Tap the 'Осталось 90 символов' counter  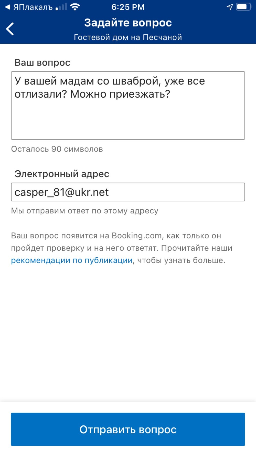[57, 149]
